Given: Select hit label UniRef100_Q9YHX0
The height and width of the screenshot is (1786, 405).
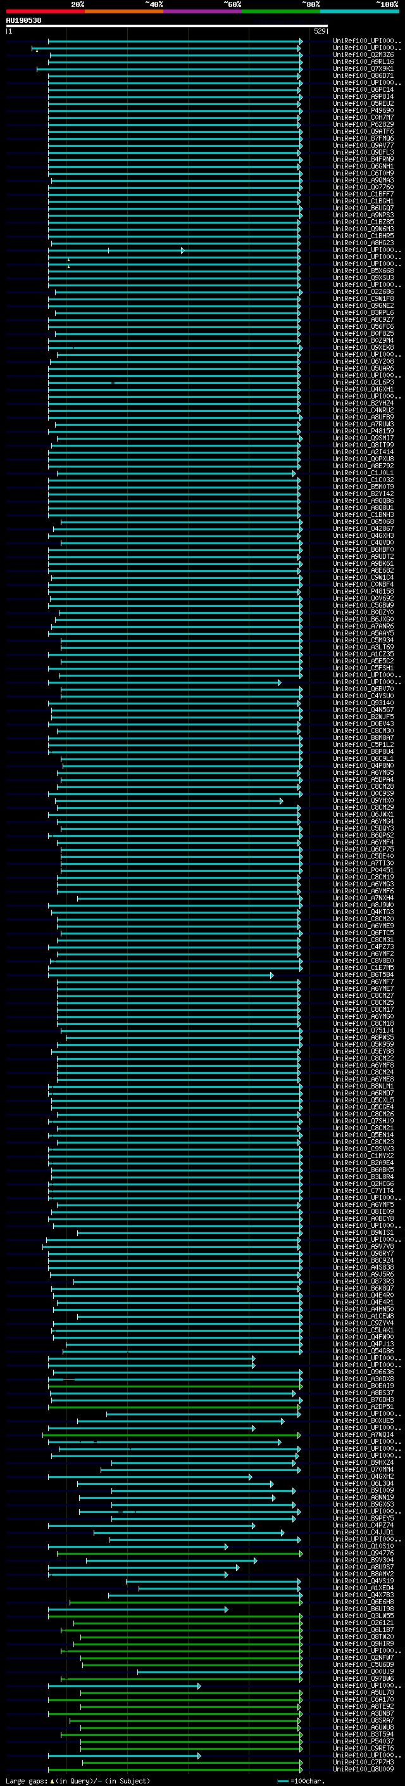Looking at the screenshot, I should [x=363, y=800].
